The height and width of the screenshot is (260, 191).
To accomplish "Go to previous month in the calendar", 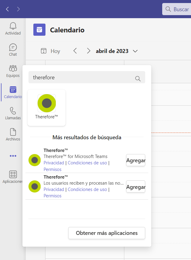I will click(75, 51).
